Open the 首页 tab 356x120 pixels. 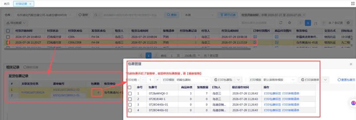click(7, 4)
